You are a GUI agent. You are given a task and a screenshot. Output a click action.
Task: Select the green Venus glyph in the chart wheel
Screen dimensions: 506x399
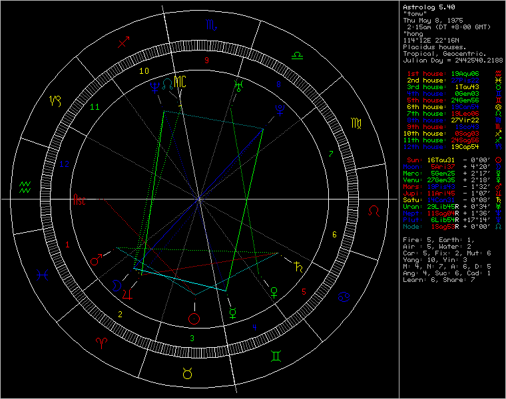coord(274,293)
